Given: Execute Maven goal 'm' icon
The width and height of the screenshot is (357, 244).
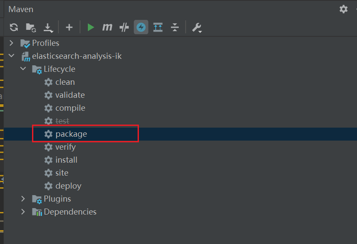Looking at the screenshot, I should [107, 27].
